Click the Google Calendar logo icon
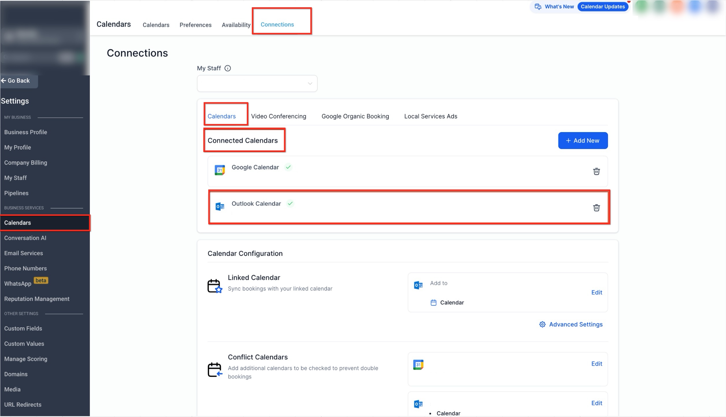This screenshot has width=726, height=417. pyautogui.click(x=220, y=170)
